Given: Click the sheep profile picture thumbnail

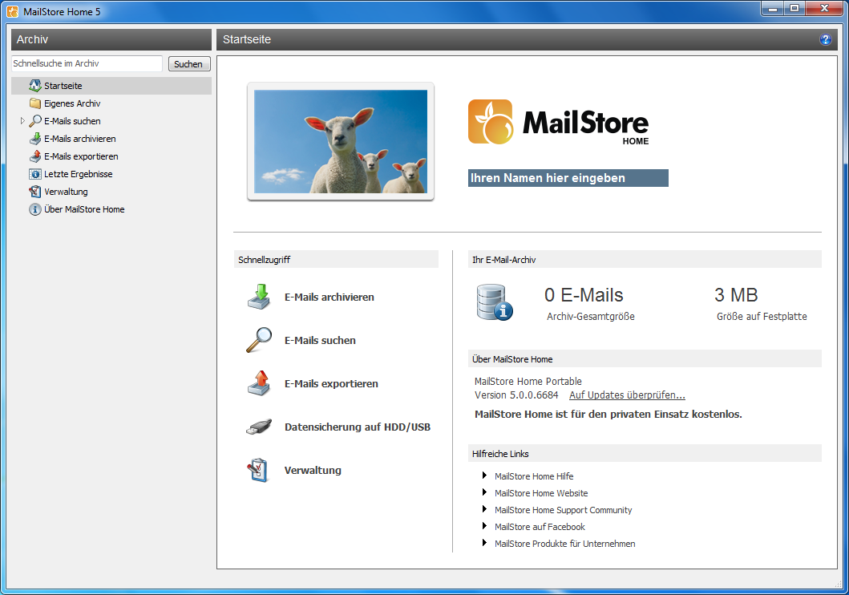Looking at the screenshot, I should pos(341,141).
